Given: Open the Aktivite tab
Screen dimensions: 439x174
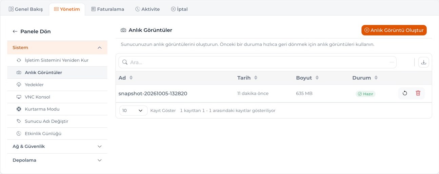Looking at the screenshot, I should 147,9.
